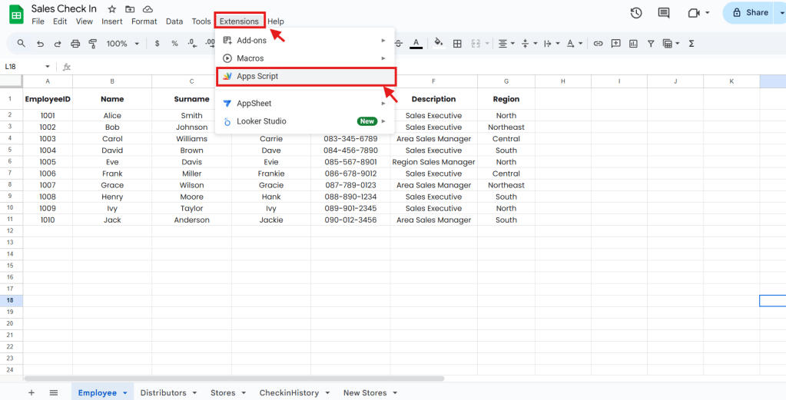Expand the Employee sheet tab arrow
The width and height of the screenshot is (786, 400).
coord(124,393)
